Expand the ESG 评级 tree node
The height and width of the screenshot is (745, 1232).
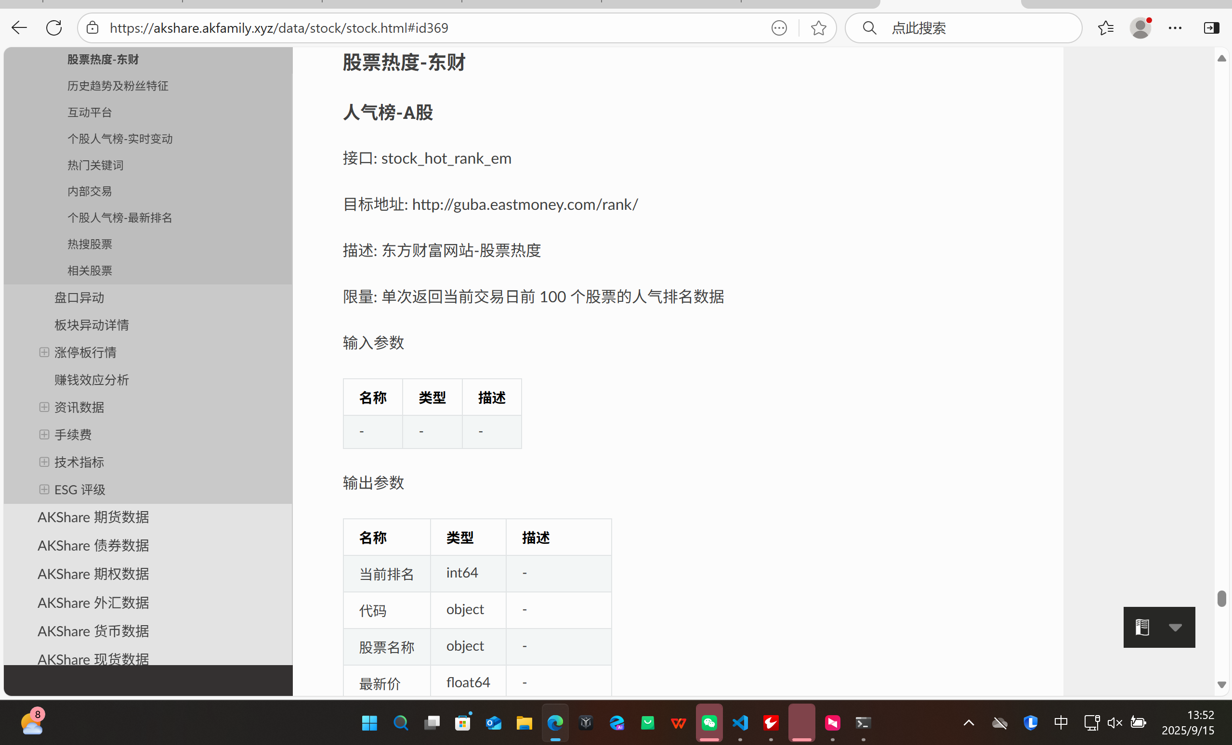[x=44, y=489]
